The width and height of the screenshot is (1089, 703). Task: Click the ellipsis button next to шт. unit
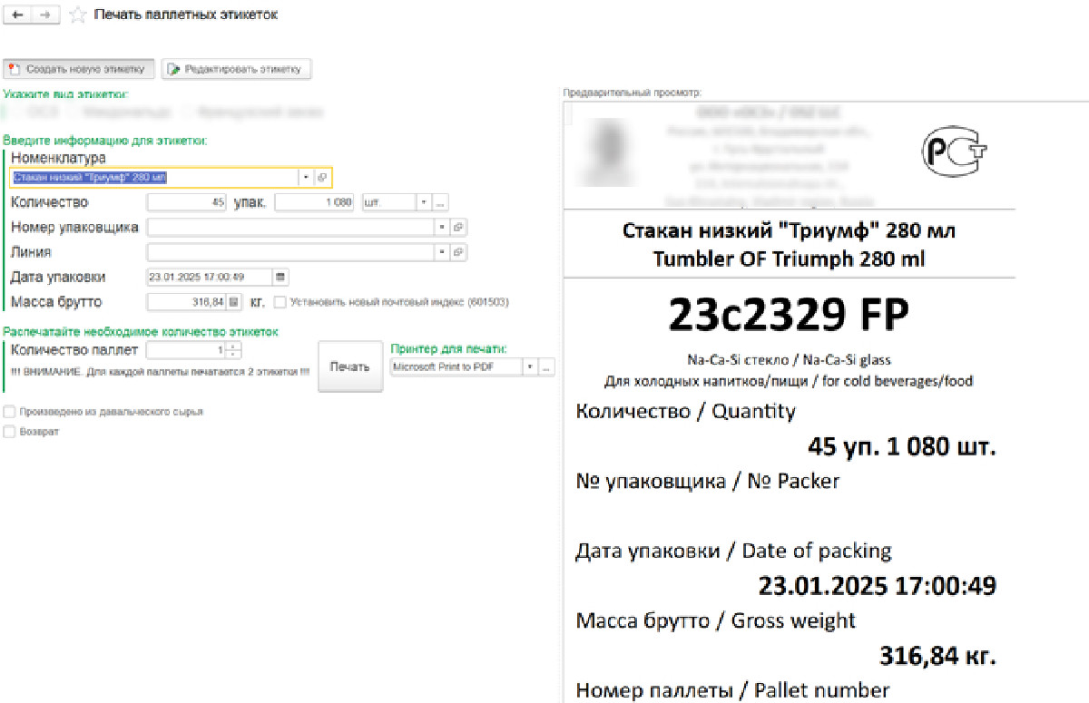click(x=441, y=202)
